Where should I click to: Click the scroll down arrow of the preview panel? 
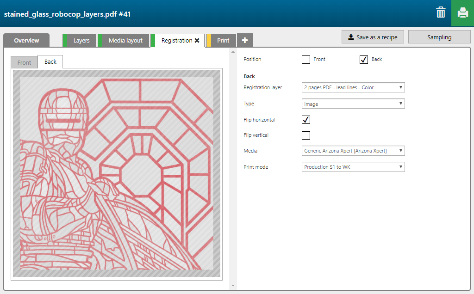point(233,286)
